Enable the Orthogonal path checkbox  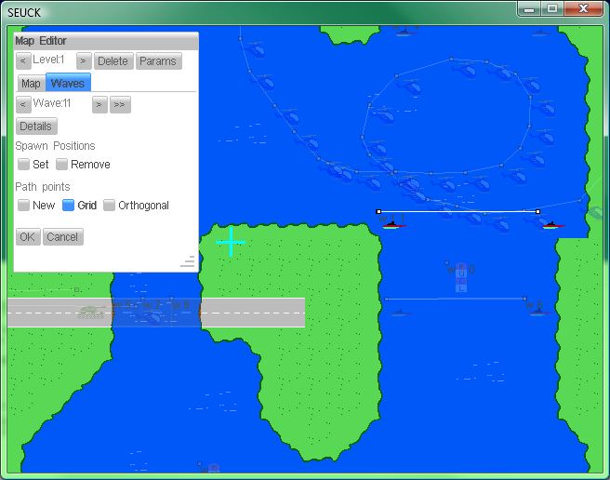click(110, 206)
